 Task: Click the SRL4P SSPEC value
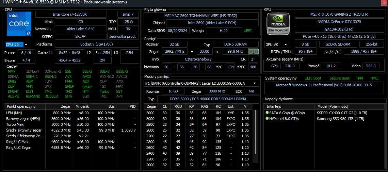pos(81,36)
